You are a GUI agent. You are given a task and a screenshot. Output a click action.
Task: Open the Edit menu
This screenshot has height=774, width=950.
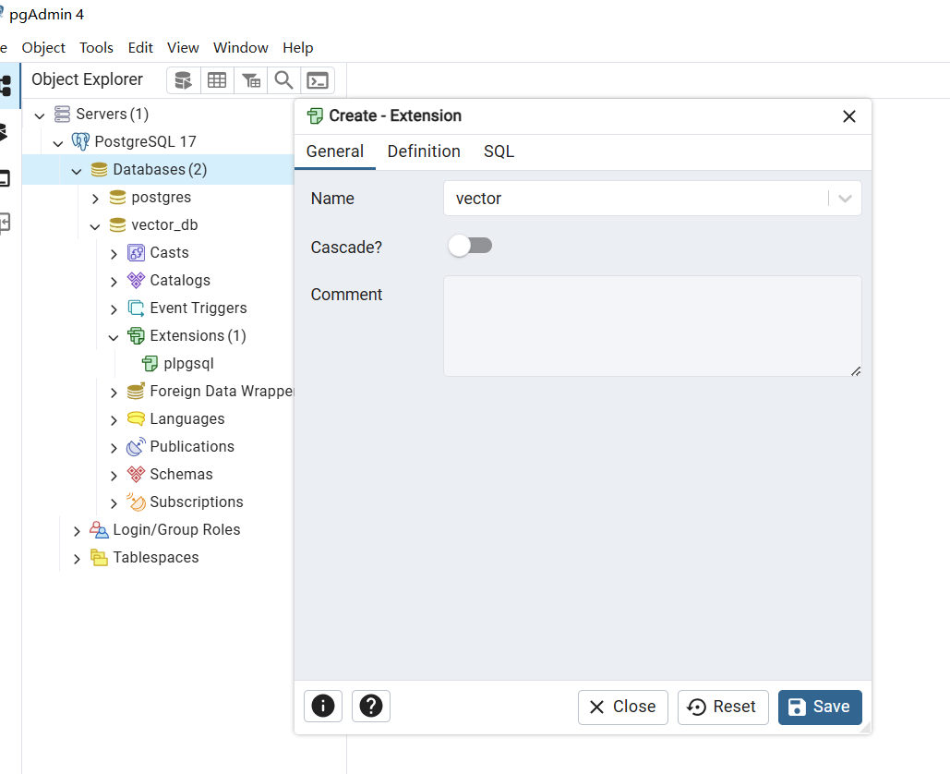[x=140, y=48]
